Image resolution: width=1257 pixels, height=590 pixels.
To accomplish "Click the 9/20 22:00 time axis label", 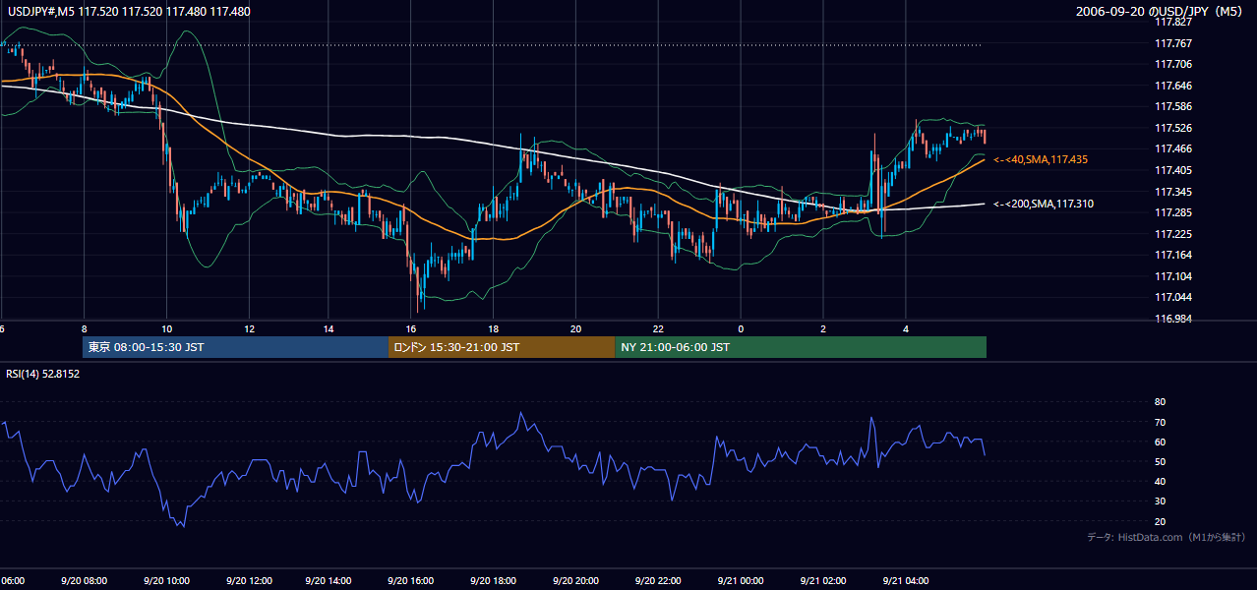I will [x=658, y=580].
